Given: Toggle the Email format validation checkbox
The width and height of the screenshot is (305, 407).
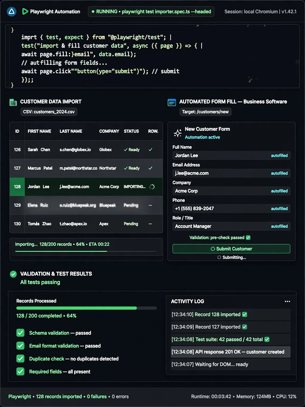Looking at the screenshot, I should click(21, 346).
